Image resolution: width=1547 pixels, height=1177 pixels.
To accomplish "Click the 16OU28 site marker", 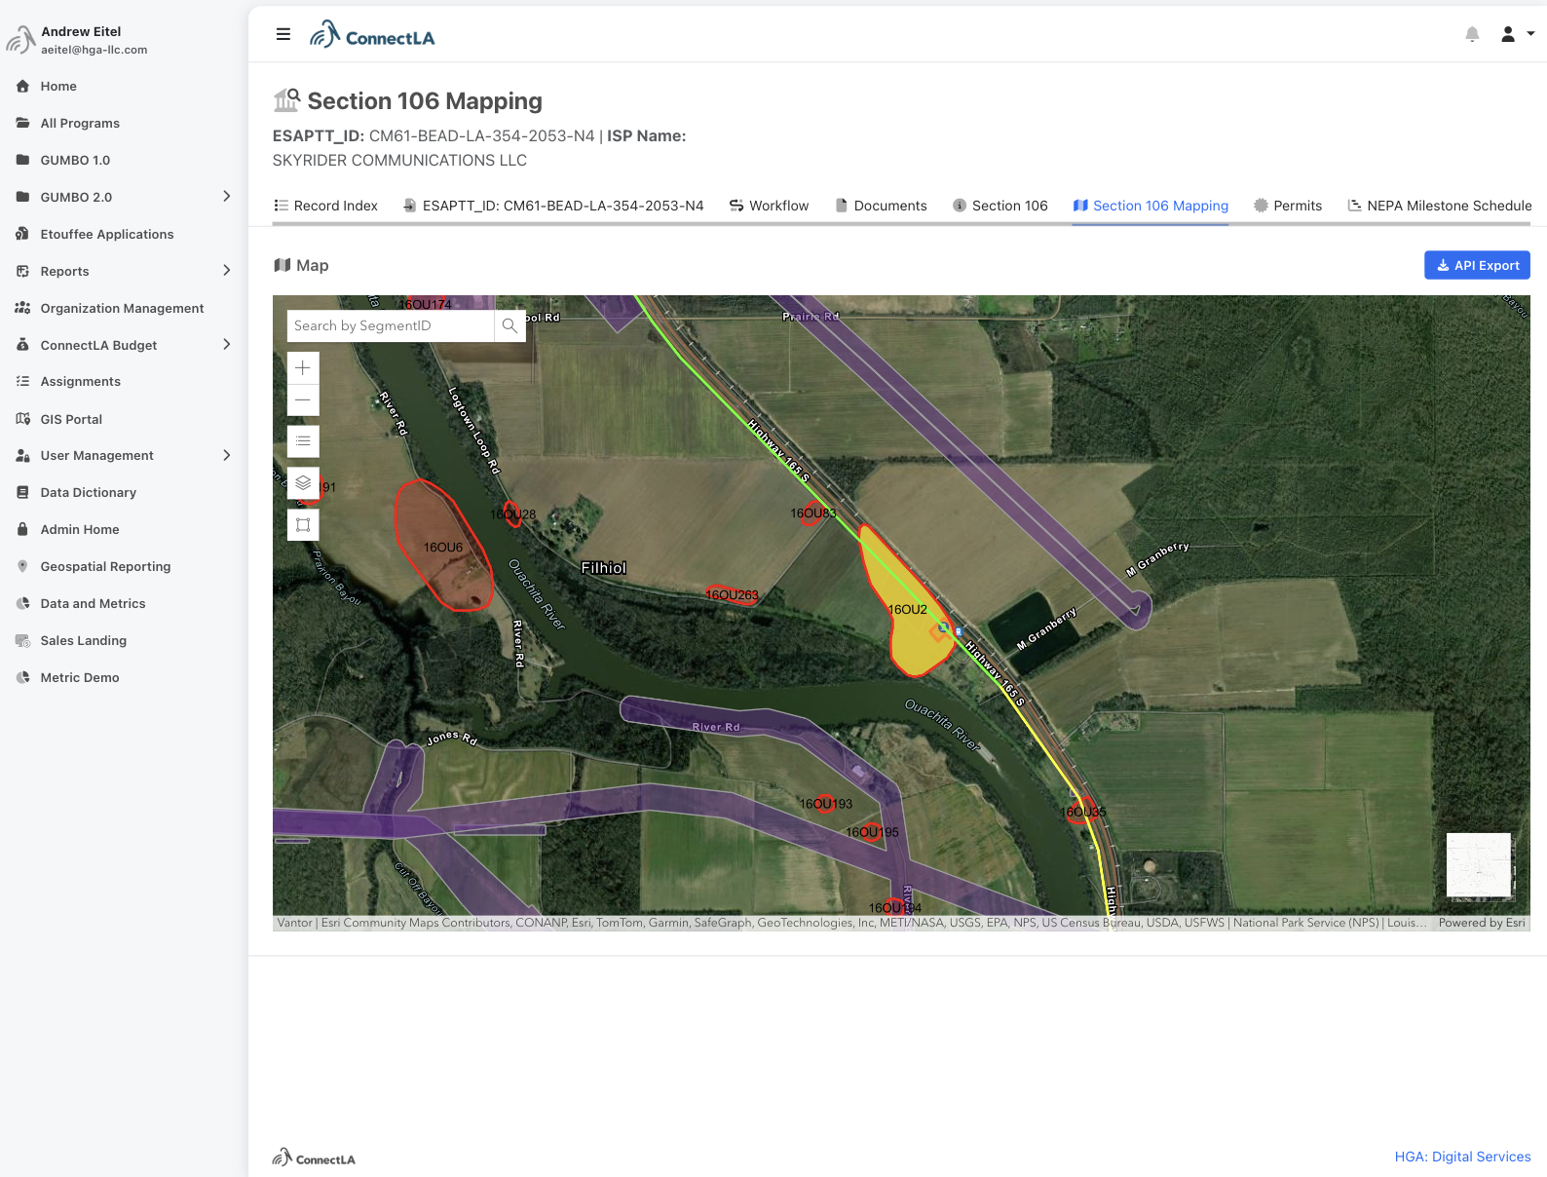I will 512,513.
